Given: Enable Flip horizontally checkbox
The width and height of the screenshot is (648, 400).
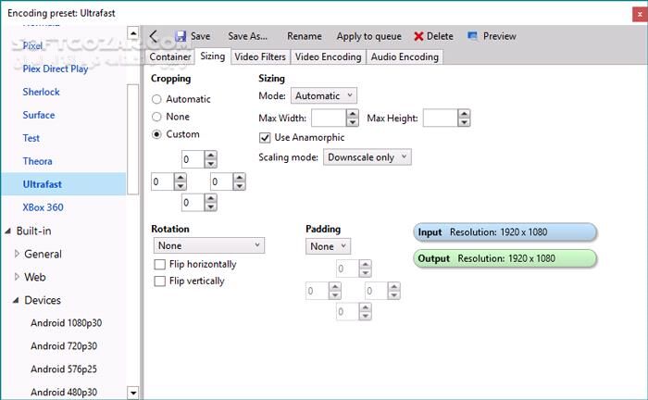Looking at the screenshot, I should tap(159, 264).
